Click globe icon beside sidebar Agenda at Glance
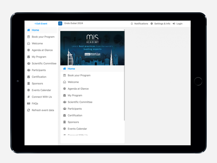 tap(29, 50)
